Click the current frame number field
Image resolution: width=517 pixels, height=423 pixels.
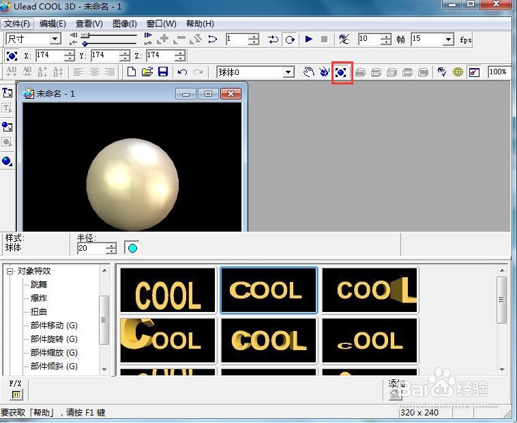(x=237, y=40)
